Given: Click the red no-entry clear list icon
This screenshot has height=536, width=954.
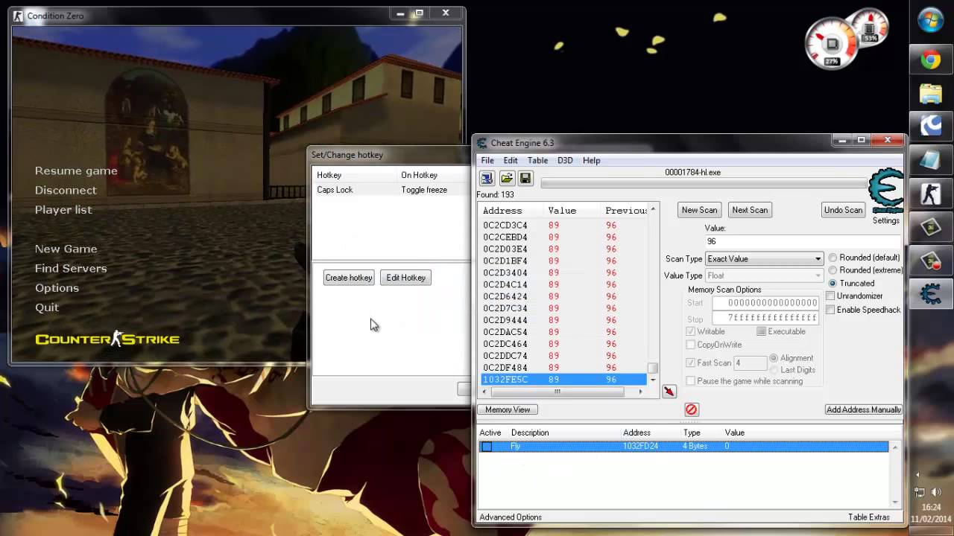Looking at the screenshot, I should (x=691, y=409).
